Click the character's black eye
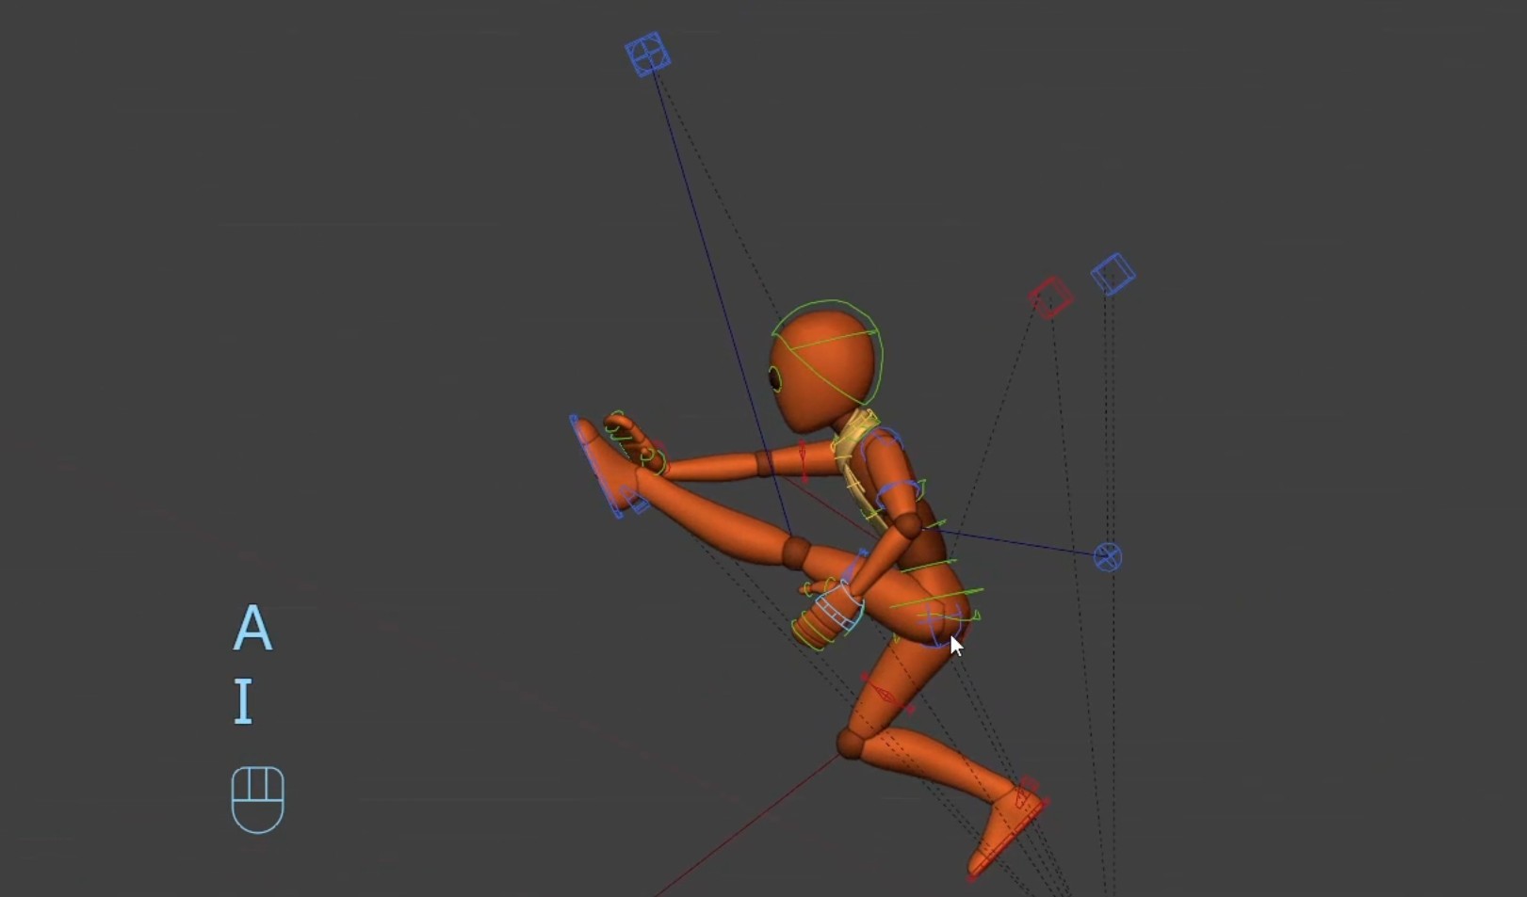This screenshot has width=1527, height=897. click(x=775, y=379)
